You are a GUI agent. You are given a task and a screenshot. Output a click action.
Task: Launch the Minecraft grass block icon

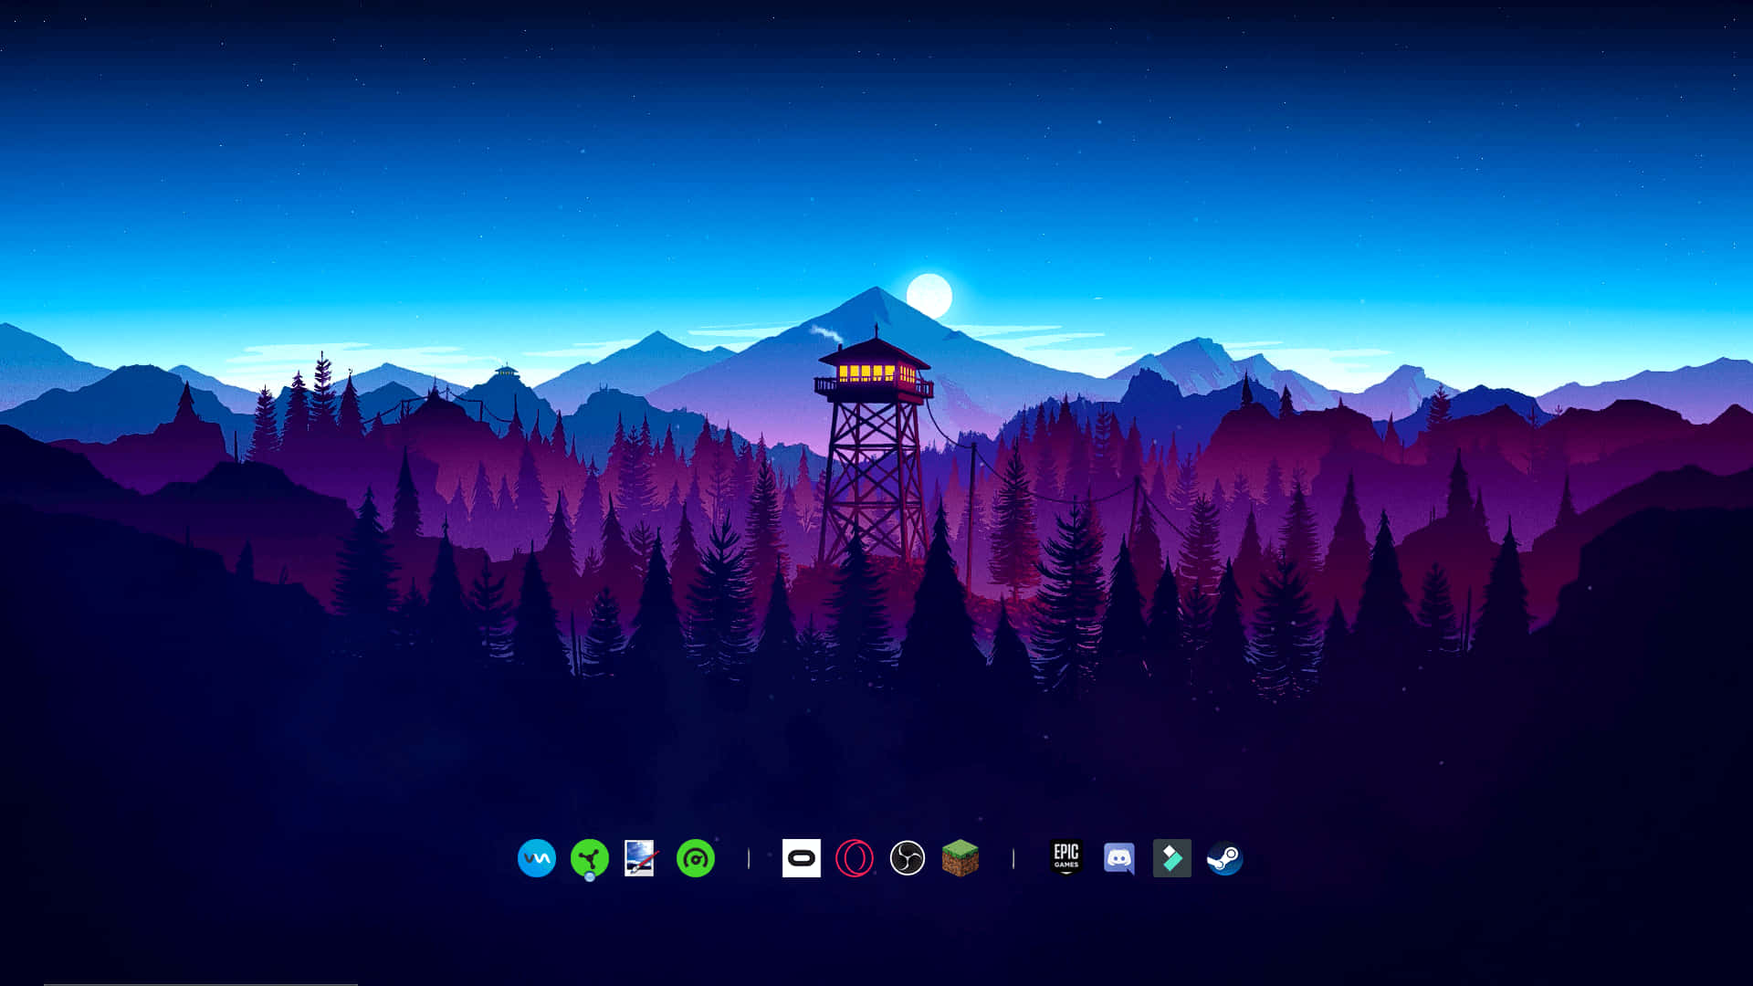coord(960,858)
